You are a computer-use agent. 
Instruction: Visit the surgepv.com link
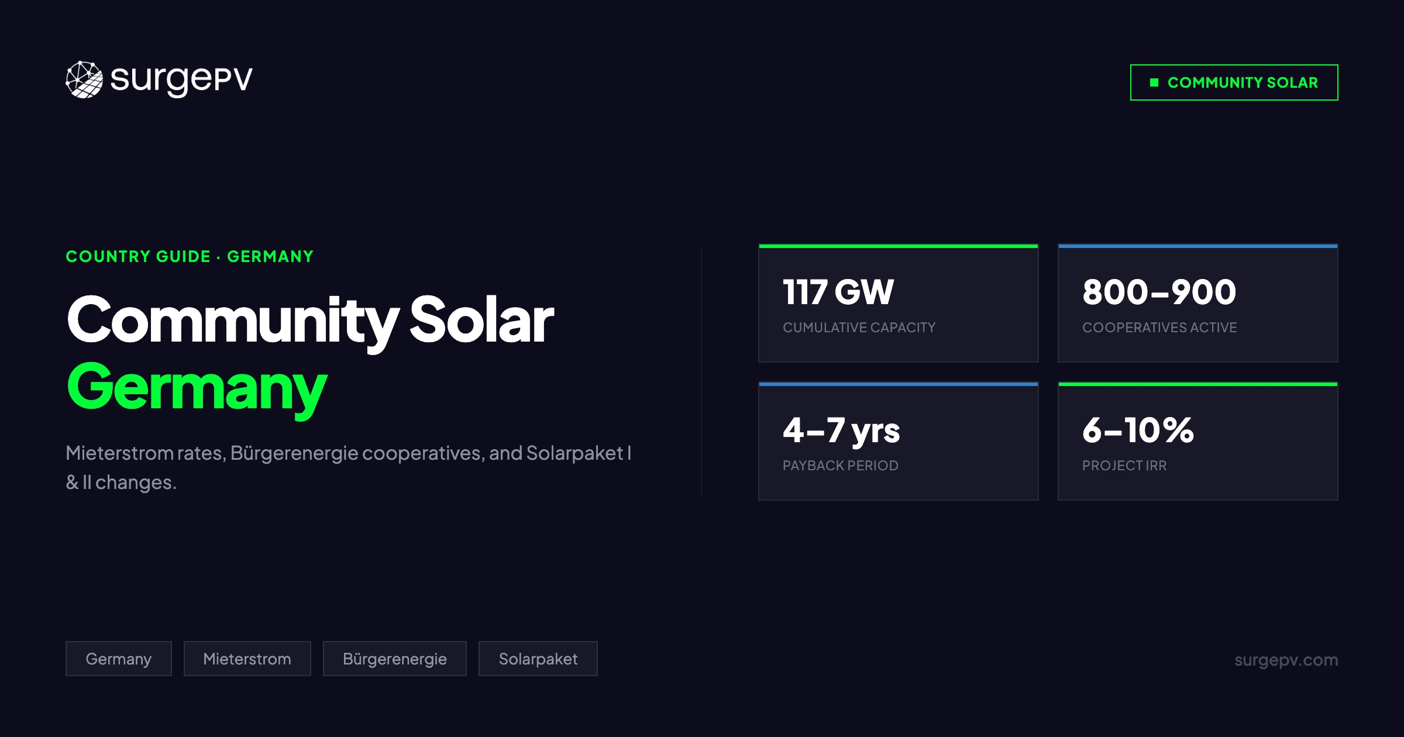tap(1286, 660)
